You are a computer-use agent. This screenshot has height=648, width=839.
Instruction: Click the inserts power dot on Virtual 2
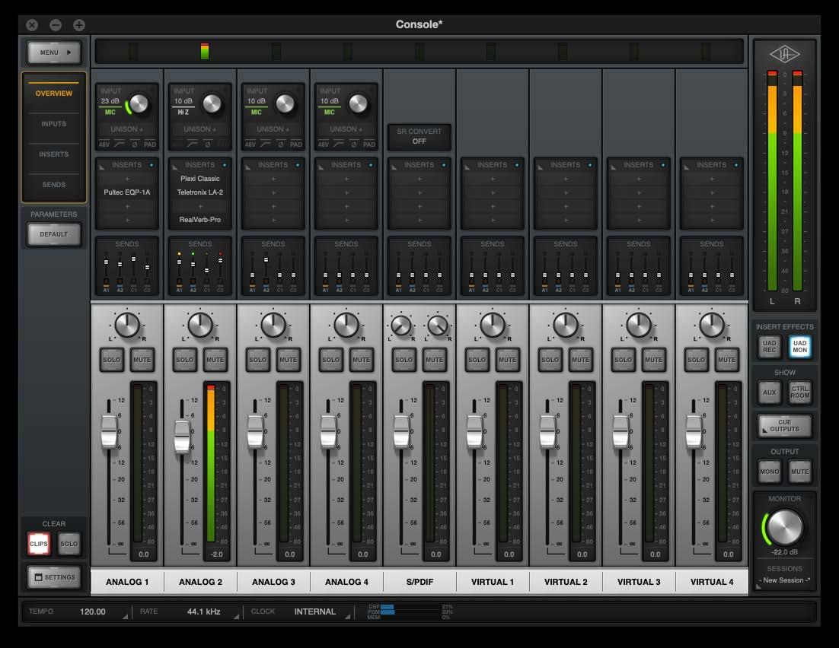click(x=590, y=165)
